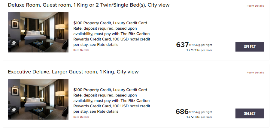View Rate Details for Deluxe Room
273x131 pixels.
pyautogui.click(x=81, y=50)
